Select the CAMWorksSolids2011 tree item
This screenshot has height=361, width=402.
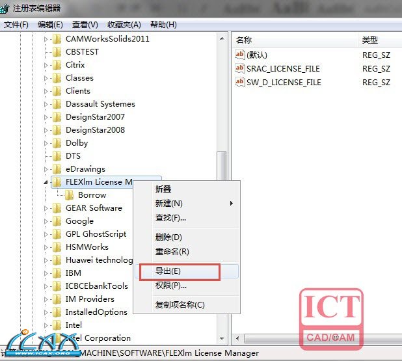[107, 39]
